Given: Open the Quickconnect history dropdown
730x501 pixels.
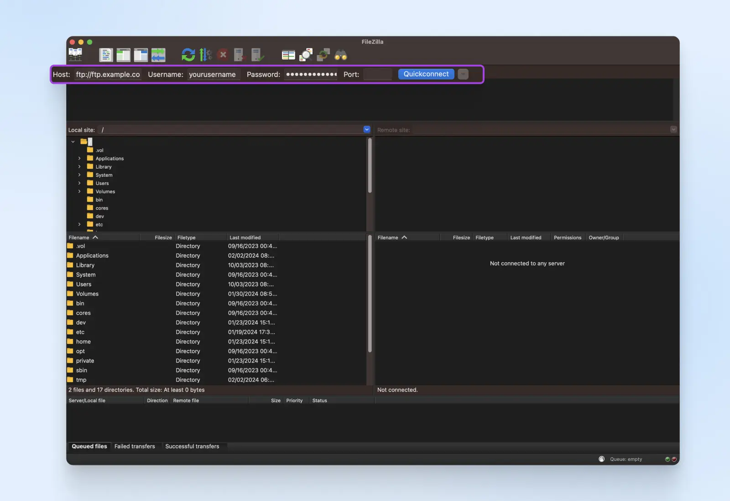Looking at the screenshot, I should point(463,74).
